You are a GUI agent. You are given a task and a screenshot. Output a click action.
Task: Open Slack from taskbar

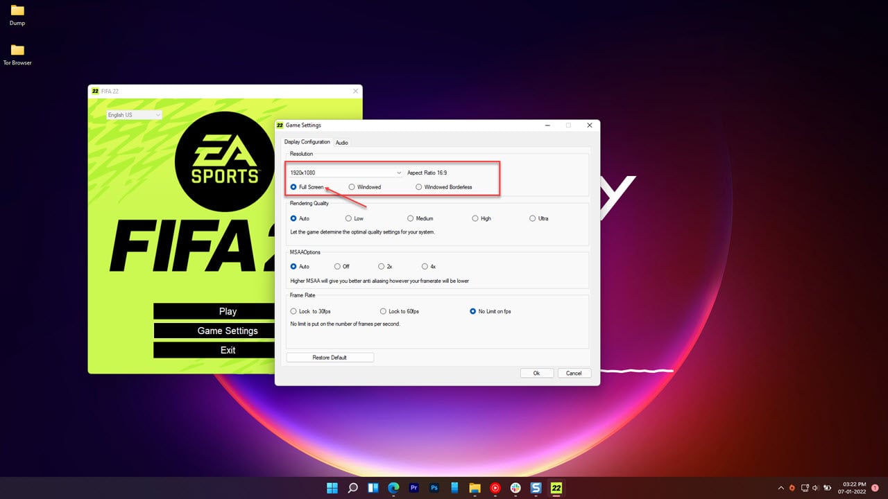[x=515, y=488]
